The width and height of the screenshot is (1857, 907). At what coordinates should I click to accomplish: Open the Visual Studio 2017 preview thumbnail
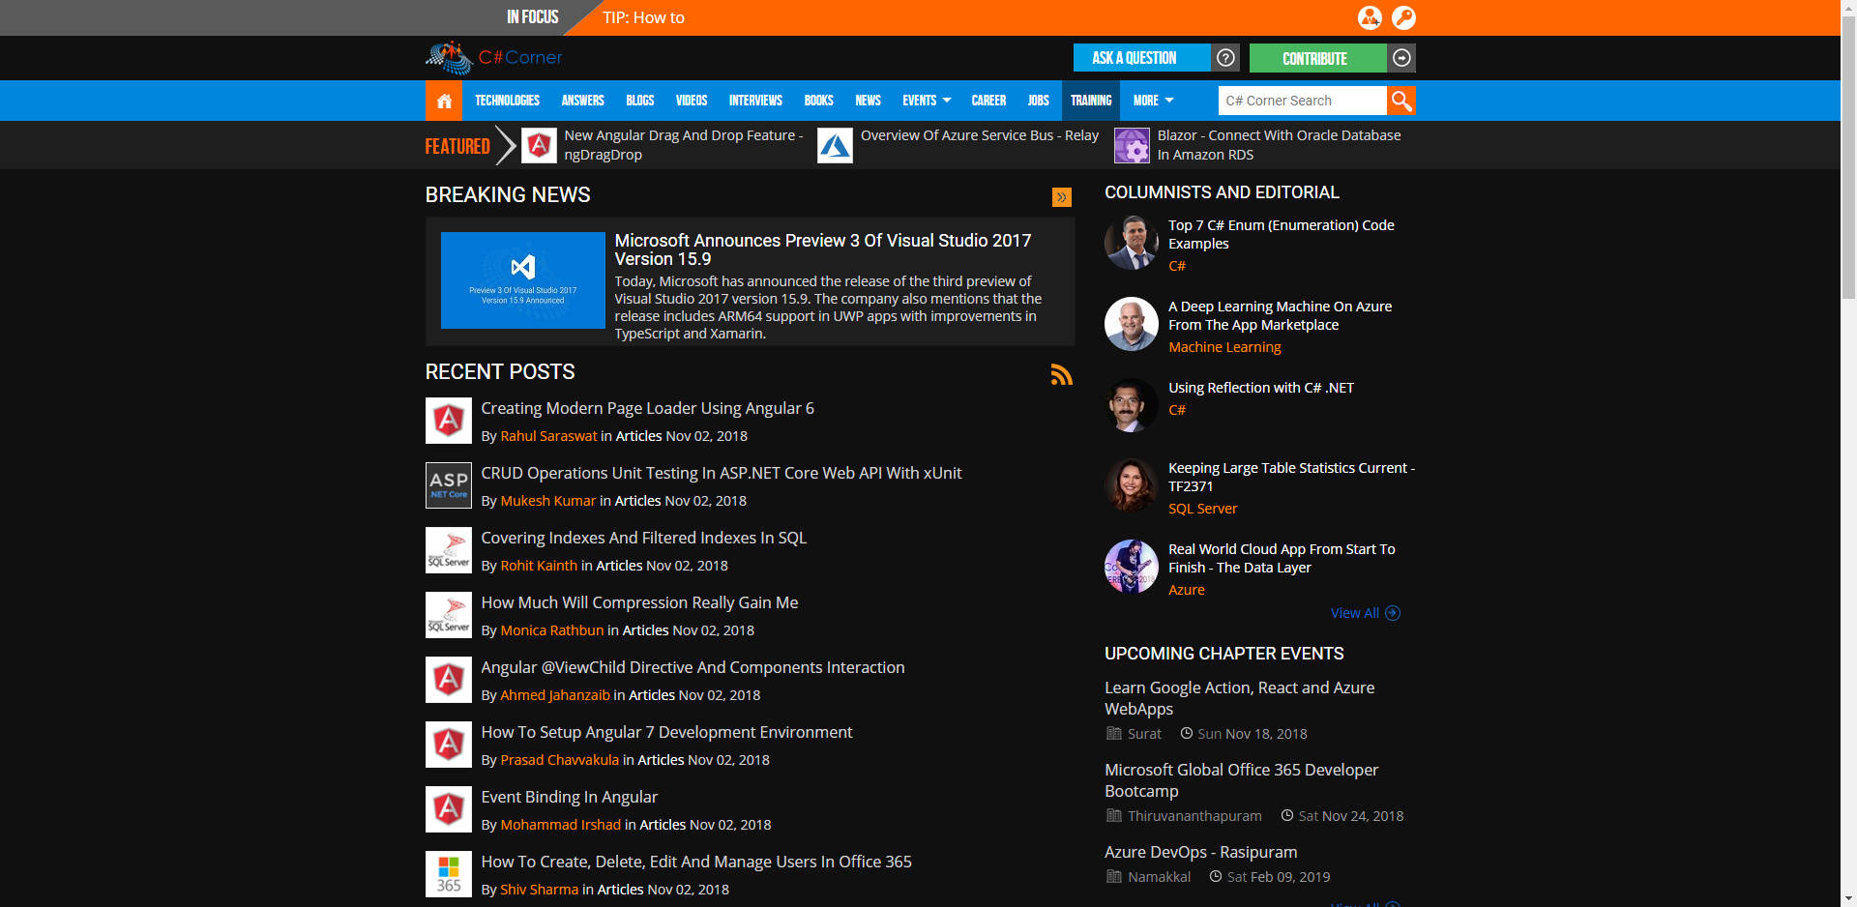[x=523, y=280]
